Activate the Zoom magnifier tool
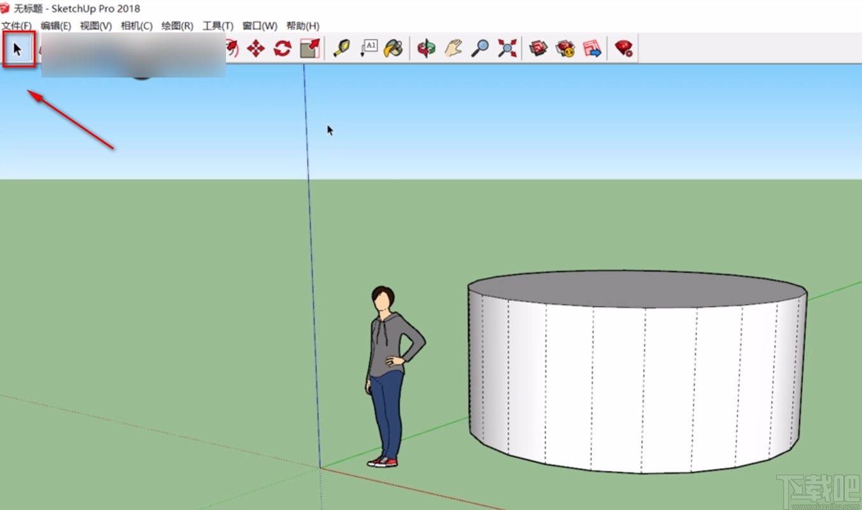Screen dimensions: 862x510 click(481, 48)
